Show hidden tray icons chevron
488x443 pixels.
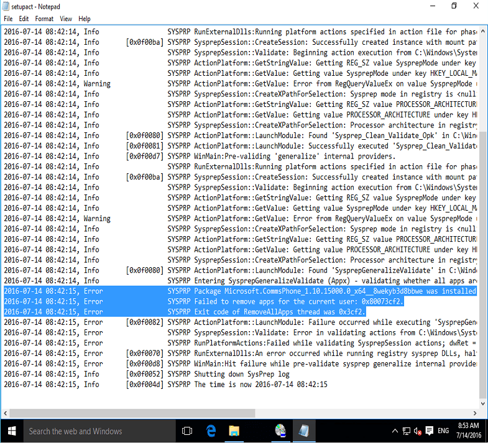click(x=395, y=431)
